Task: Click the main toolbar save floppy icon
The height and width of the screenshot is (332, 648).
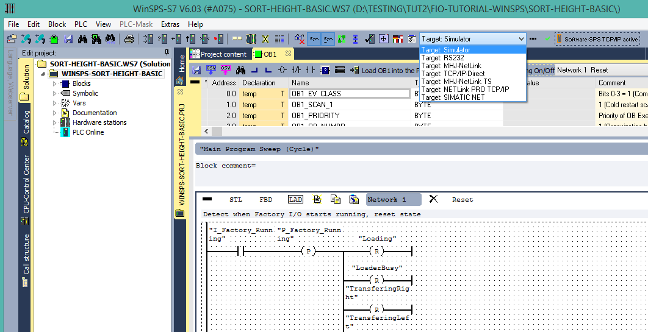Action: click(68, 39)
